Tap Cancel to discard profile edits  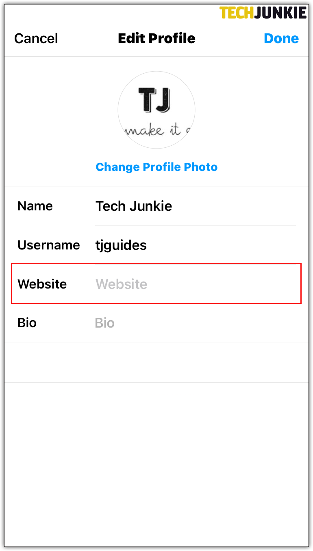tap(36, 39)
